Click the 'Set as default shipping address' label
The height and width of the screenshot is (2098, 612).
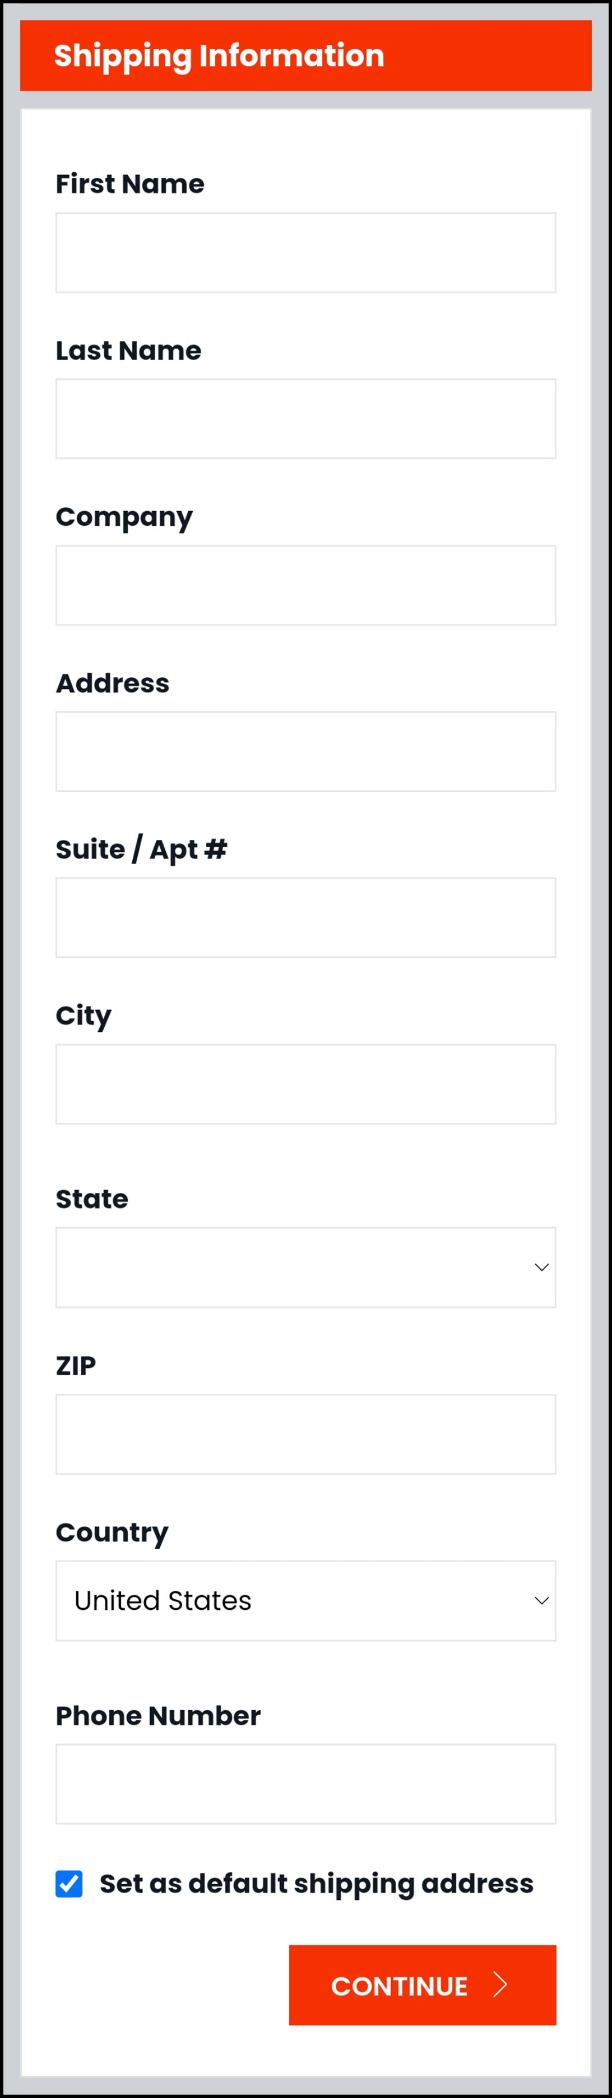coord(316,1884)
